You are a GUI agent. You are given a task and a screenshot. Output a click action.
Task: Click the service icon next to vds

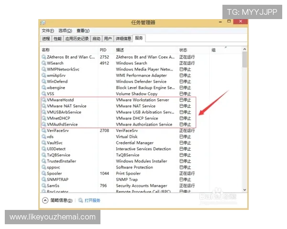click(x=44, y=136)
